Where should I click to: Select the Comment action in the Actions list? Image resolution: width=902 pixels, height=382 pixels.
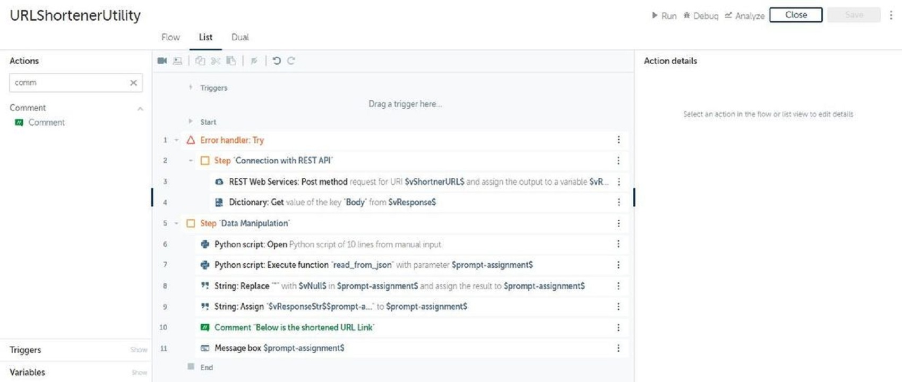tap(46, 123)
